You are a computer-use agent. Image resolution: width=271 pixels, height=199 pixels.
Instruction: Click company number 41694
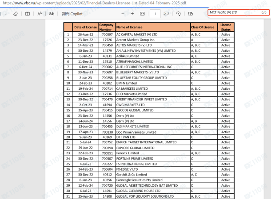click(107, 105)
